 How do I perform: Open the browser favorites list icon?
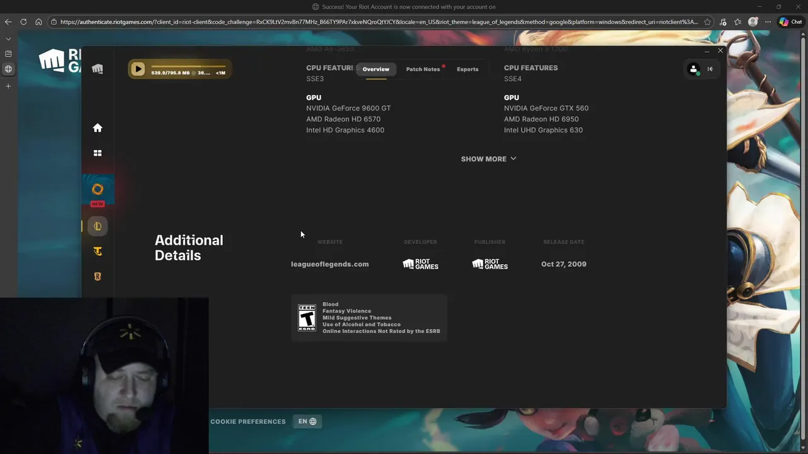[737, 22]
